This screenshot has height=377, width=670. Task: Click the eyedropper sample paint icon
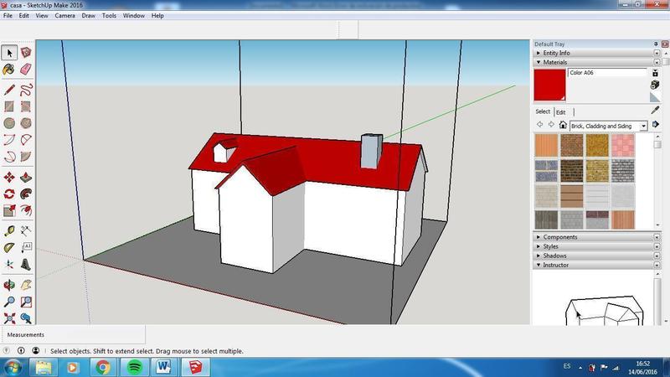pos(655,110)
